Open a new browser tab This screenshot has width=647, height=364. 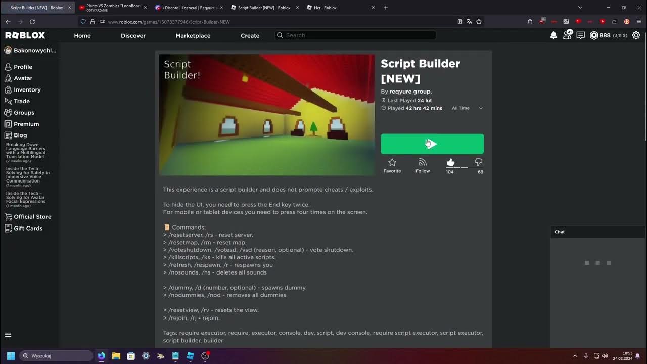[x=386, y=8]
